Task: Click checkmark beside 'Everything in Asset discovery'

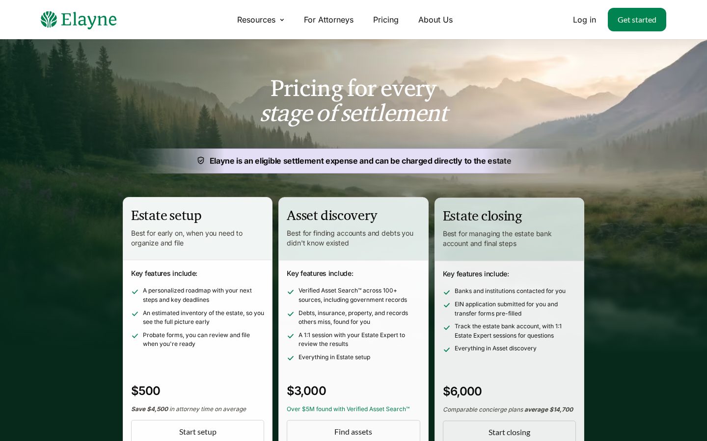Action: click(x=447, y=349)
